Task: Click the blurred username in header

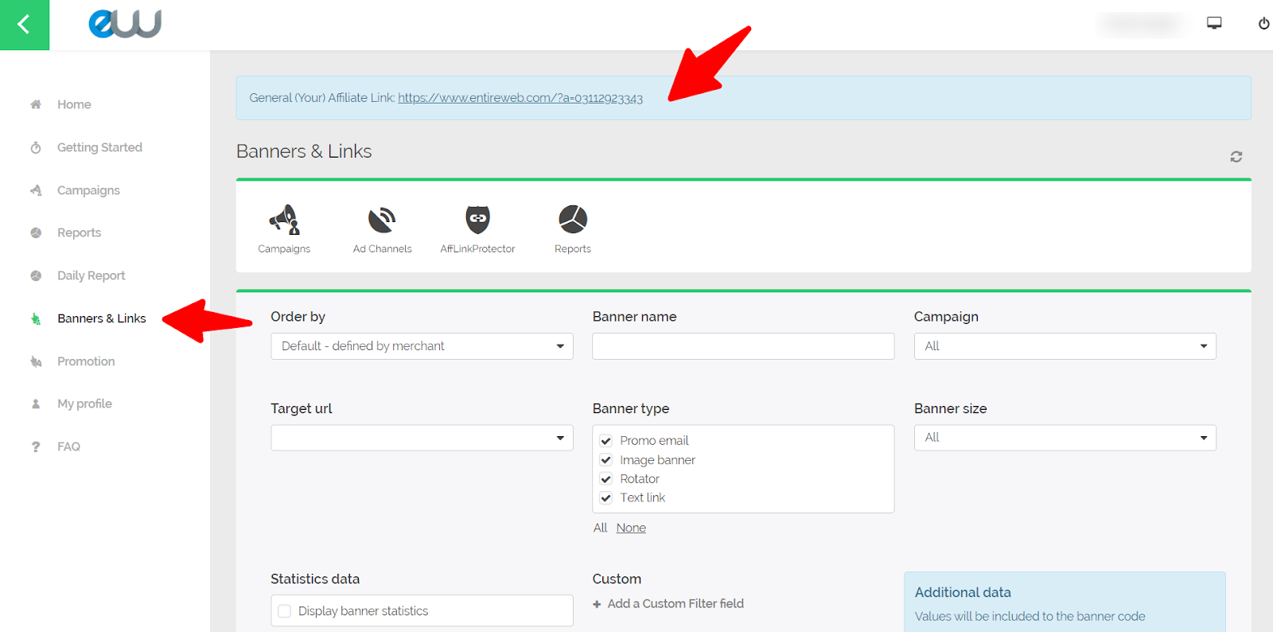Action: click(1143, 24)
